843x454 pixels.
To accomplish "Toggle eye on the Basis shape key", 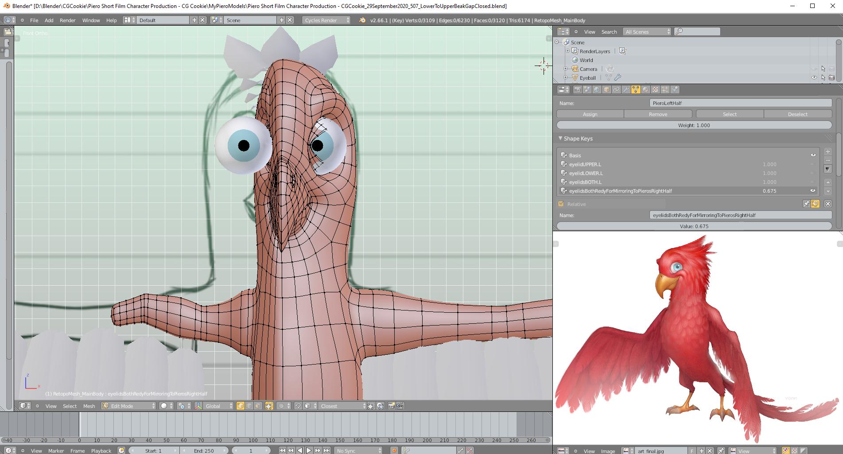I will coord(813,155).
